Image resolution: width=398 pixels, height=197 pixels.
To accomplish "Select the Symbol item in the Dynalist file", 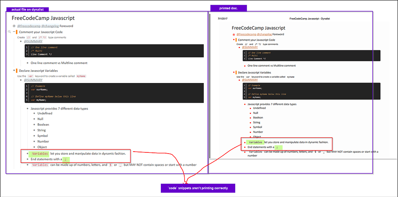I will coord(42,136).
